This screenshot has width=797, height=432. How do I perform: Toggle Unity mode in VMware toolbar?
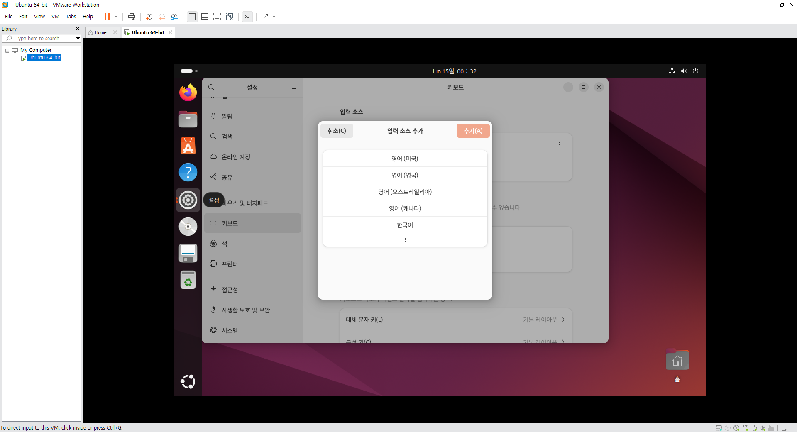[230, 17]
